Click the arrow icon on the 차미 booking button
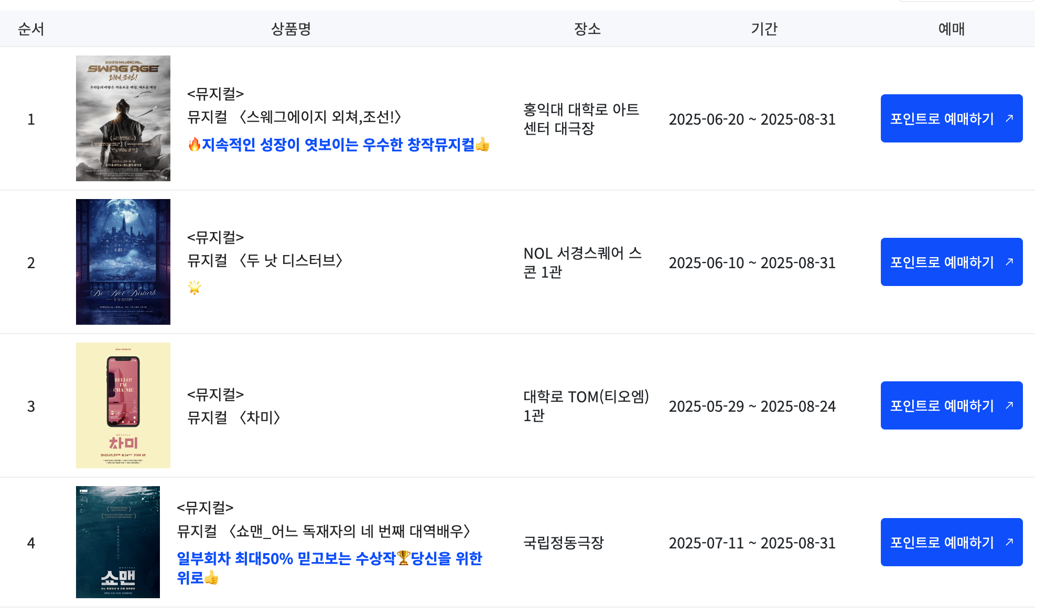Image resolution: width=1057 pixels, height=616 pixels. tap(1009, 405)
